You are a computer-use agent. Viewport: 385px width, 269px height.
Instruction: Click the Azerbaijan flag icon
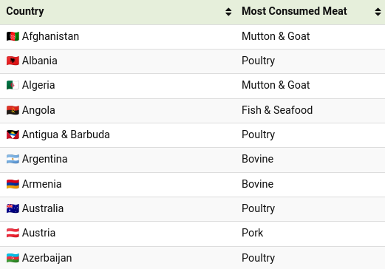pos(13,258)
